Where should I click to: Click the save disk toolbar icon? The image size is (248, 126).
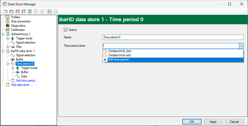(30, 11)
